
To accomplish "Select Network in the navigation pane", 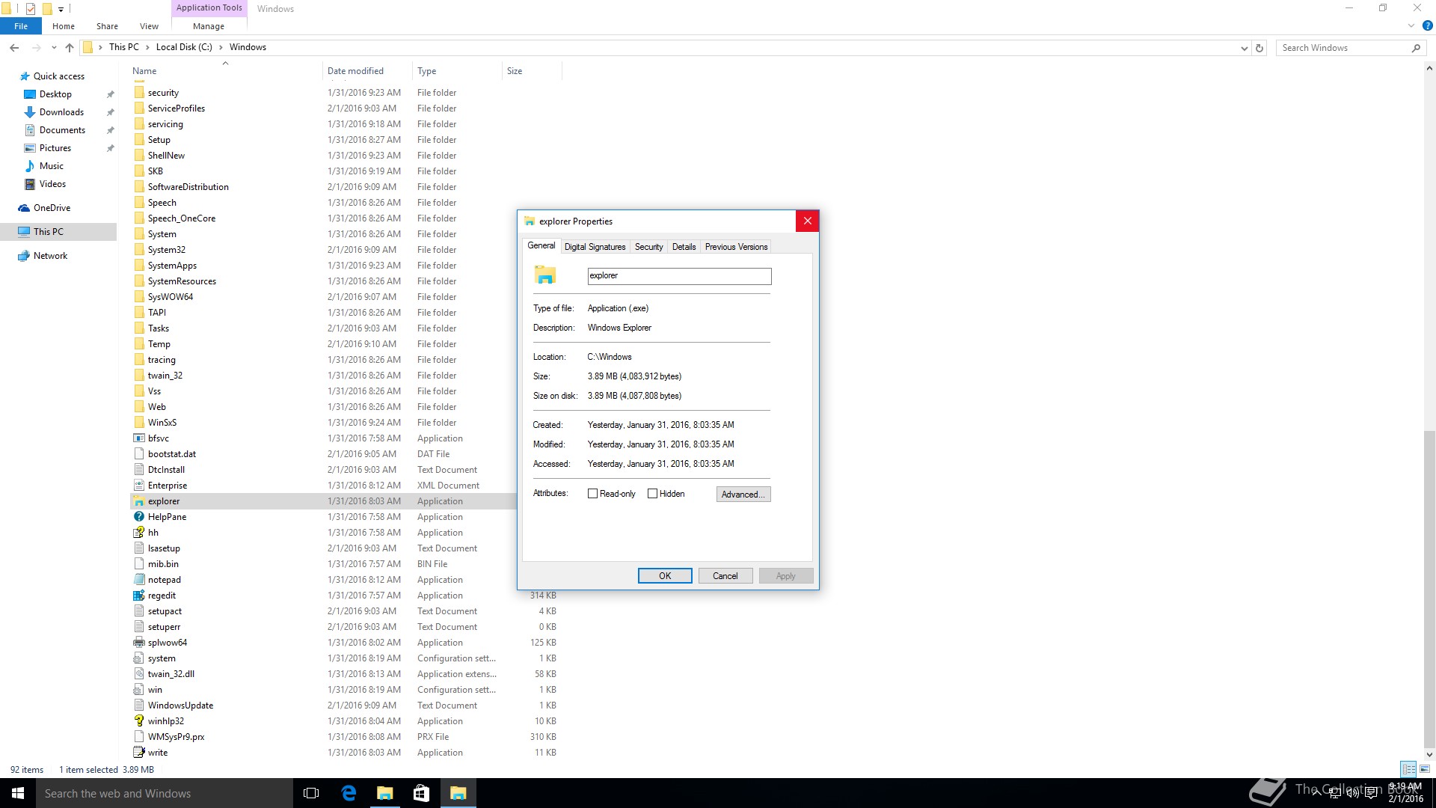I will pos(50,256).
